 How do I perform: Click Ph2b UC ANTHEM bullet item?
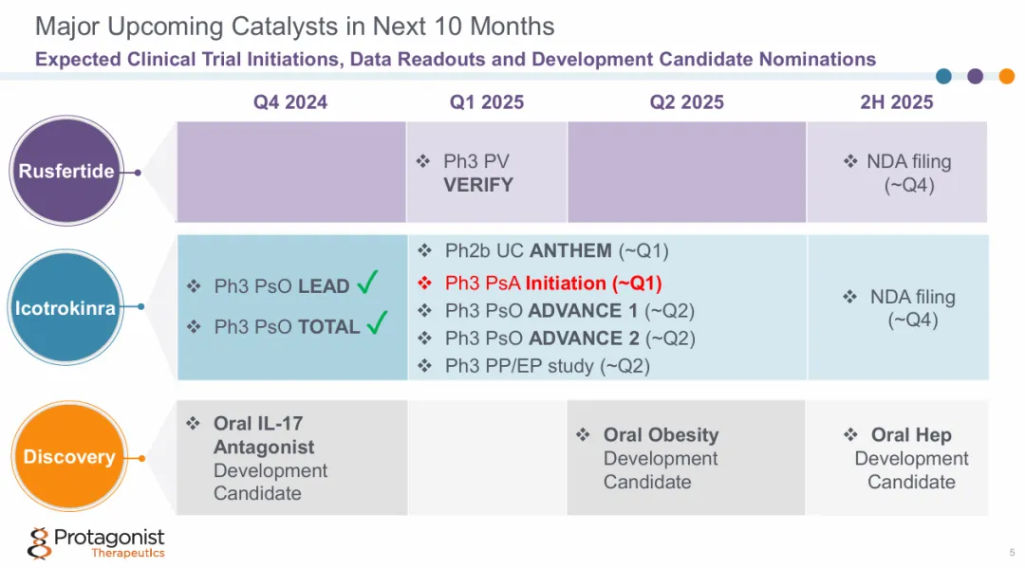tap(556, 251)
